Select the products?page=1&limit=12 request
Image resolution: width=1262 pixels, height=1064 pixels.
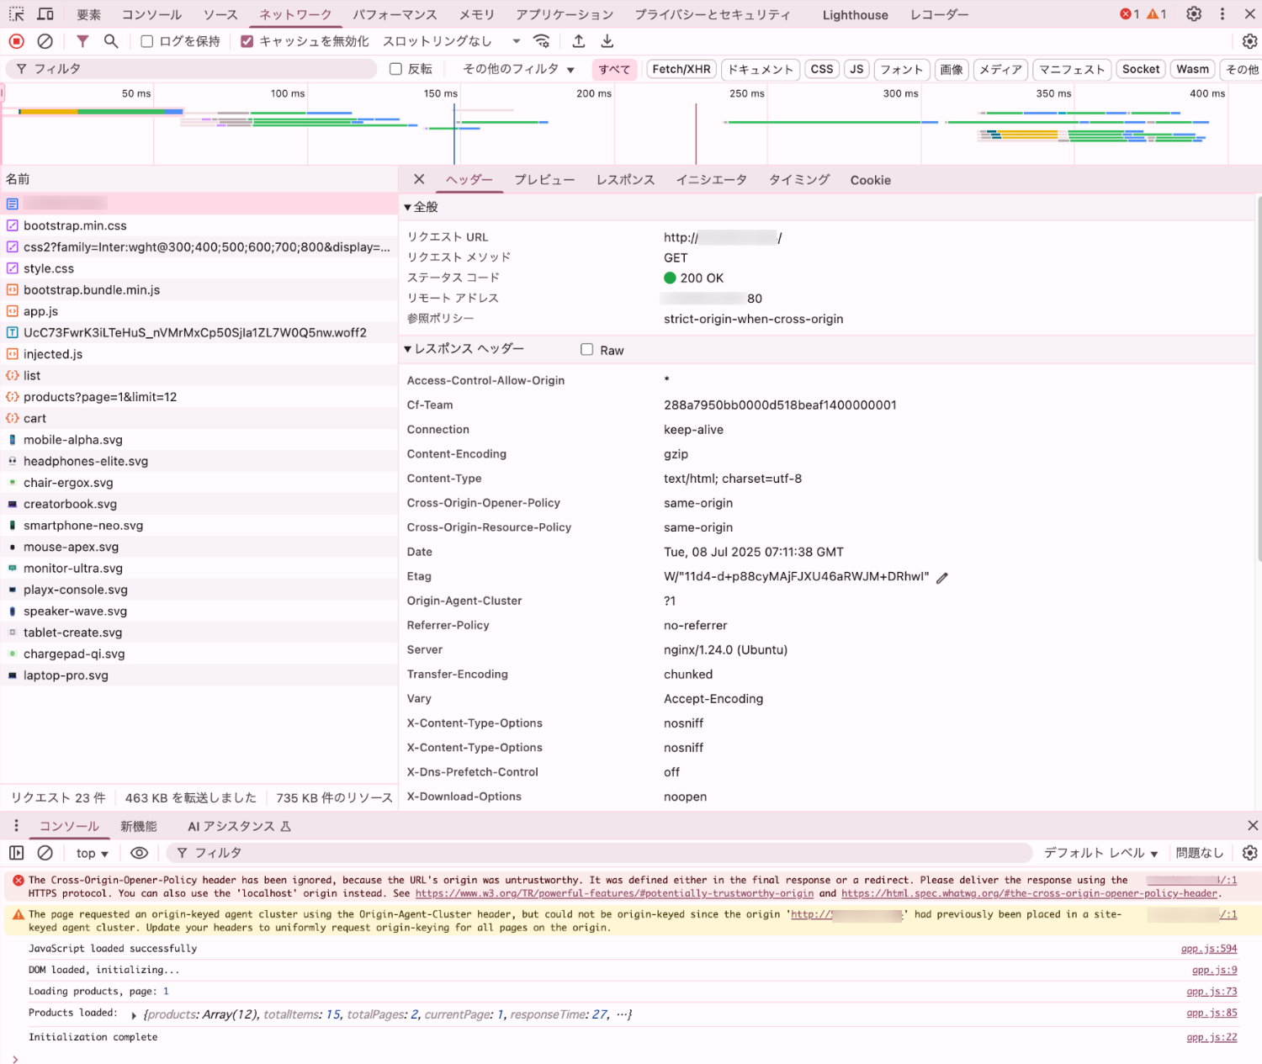(x=199, y=397)
